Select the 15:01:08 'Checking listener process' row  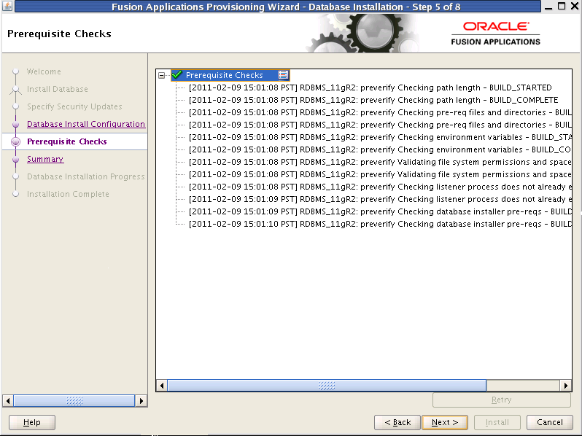click(x=380, y=187)
